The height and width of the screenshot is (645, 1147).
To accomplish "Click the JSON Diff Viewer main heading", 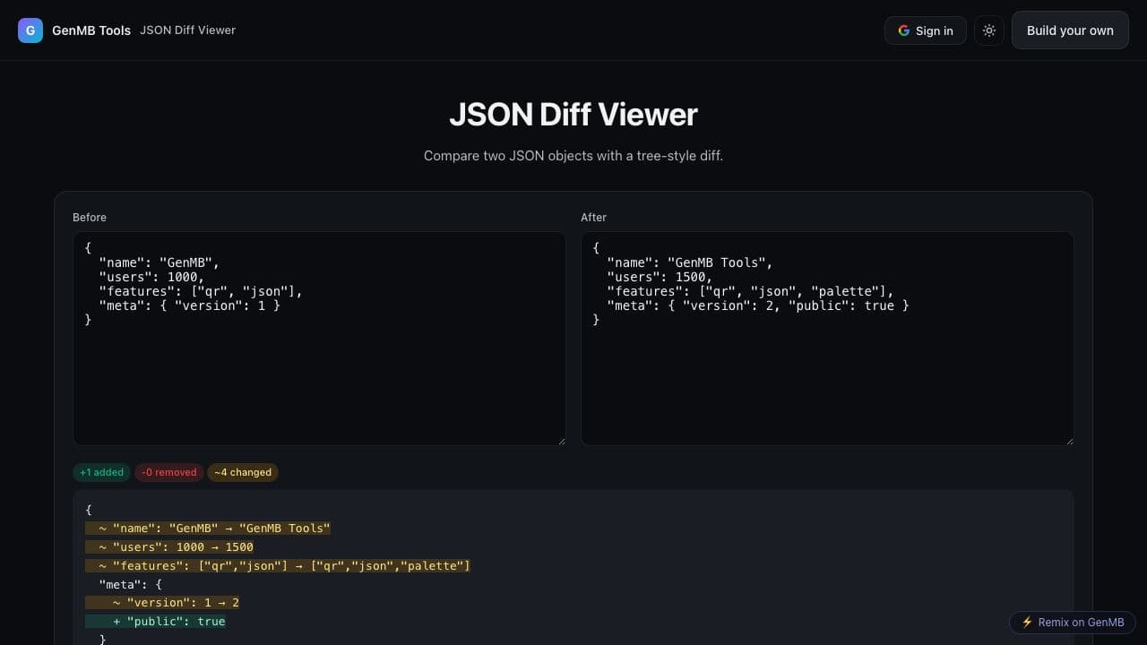I will pyautogui.click(x=573, y=115).
